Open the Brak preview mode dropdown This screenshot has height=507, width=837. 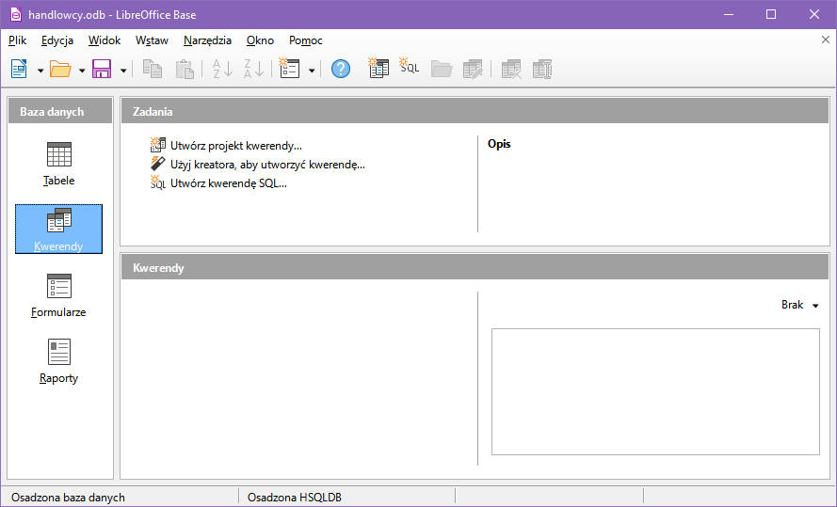[799, 305]
